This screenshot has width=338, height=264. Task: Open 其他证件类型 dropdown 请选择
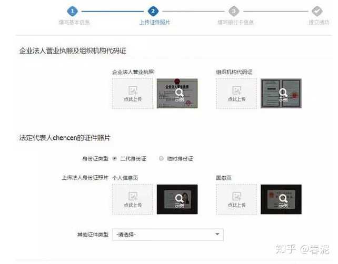(168, 235)
